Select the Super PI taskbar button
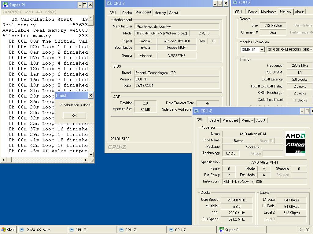The height and width of the screenshot is (234, 313). click(x=241, y=230)
